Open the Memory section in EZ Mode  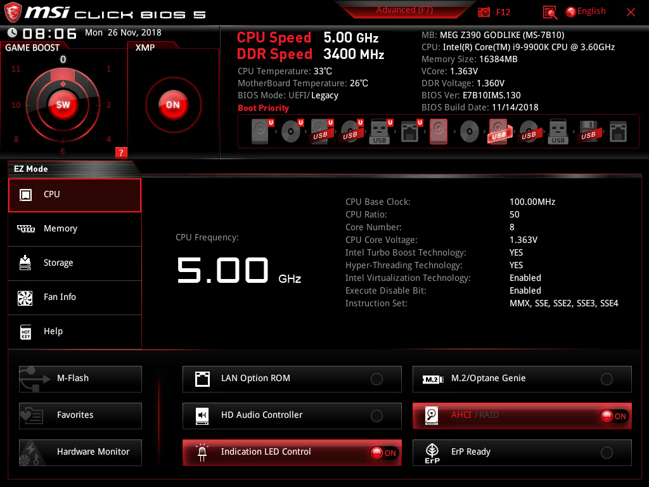pyautogui.click(x=75, y=228)
